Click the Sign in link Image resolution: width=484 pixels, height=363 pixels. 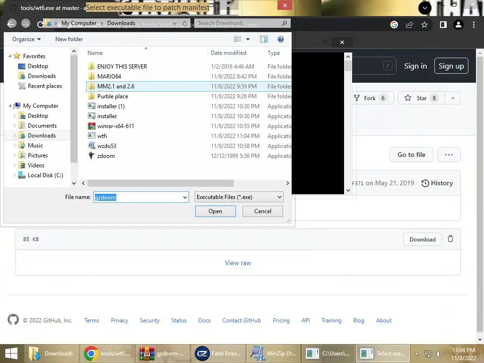pyautogui.click(x=415, y=66)
